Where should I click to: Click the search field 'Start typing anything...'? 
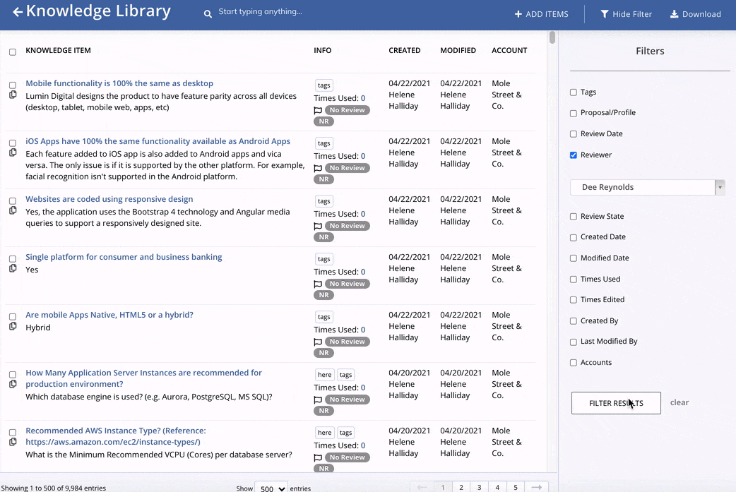tap(260, 12)
